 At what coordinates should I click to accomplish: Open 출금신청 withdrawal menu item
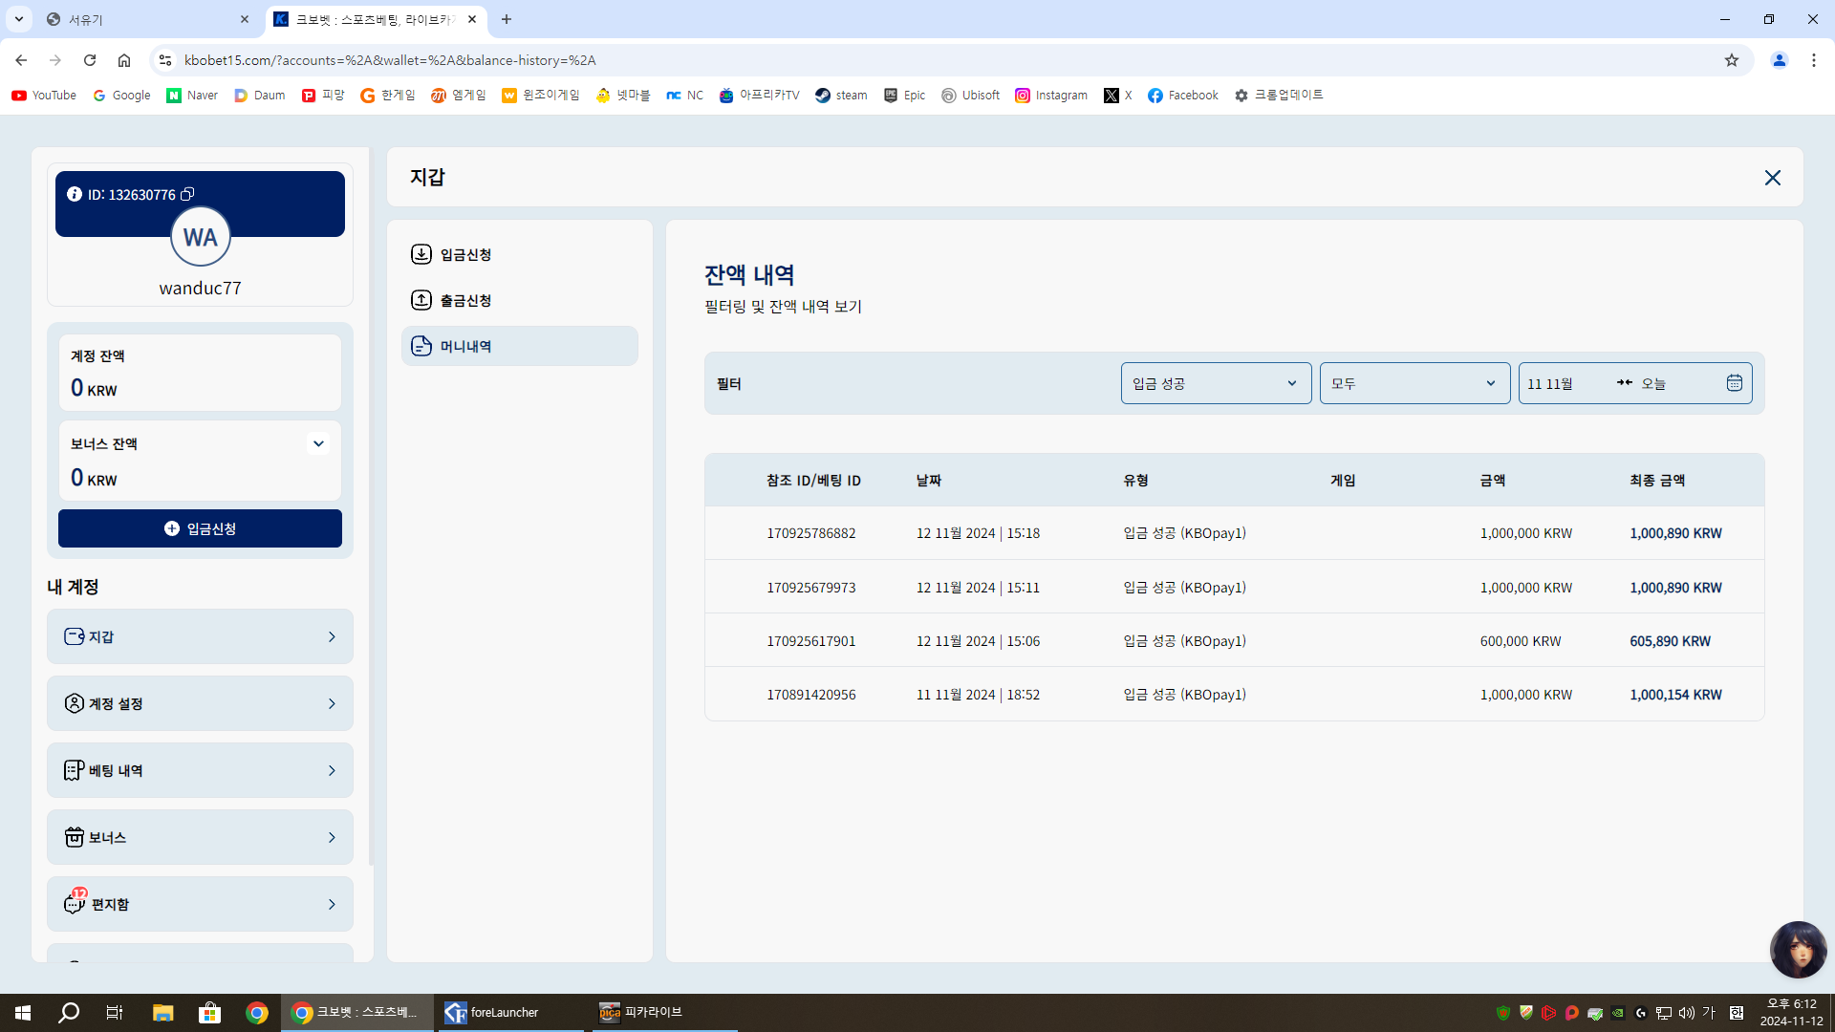pos(519,300)
